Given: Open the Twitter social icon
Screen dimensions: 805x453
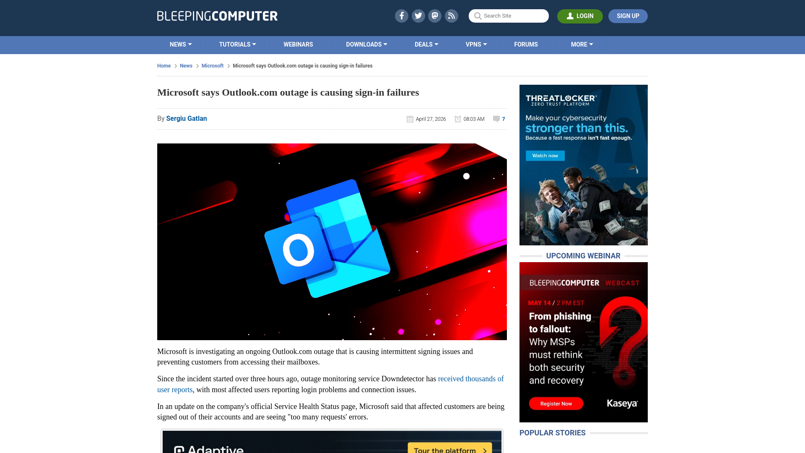Looking at the screenshot, I should click(x=418, y=16).
